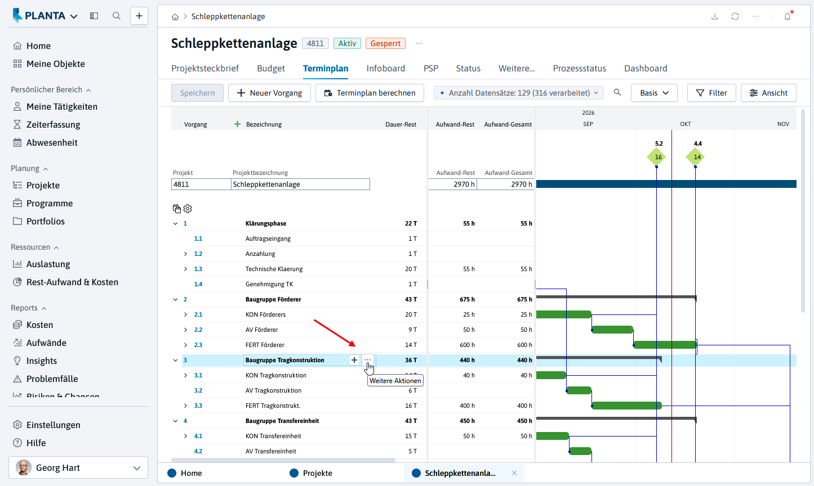Open the Ansicht settings button
This screenshot has width=814, height=486.
768,93
